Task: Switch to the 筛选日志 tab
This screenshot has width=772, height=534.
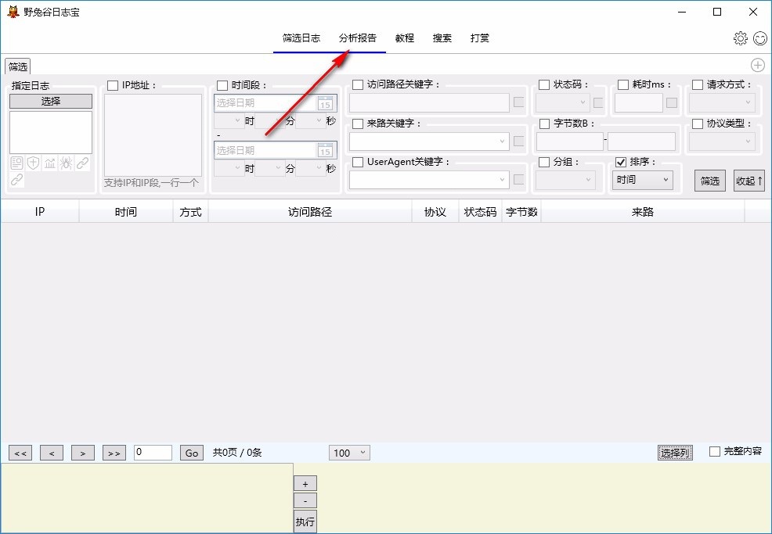Action: [x=301, y=38]
